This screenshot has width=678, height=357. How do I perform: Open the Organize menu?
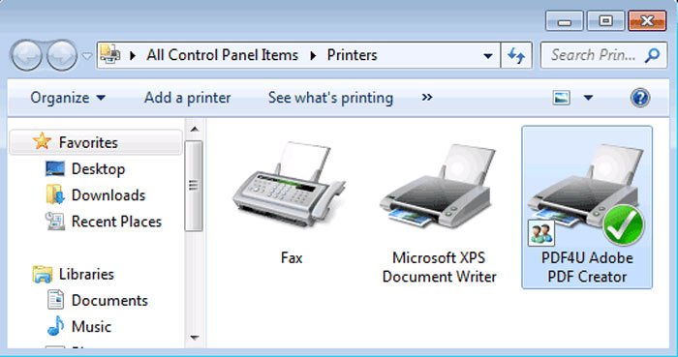pyautogui.click(x=68, y=98)
